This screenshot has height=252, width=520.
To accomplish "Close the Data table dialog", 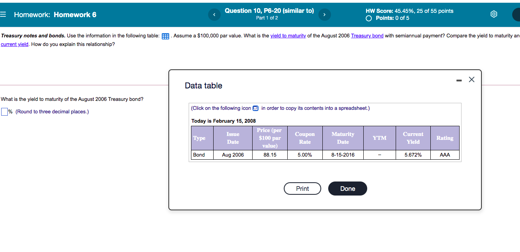I will [x=472, y=80].
